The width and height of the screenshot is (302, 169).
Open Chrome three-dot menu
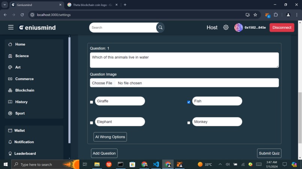click(297, 15)
